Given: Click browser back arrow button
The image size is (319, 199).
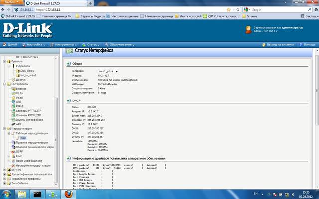Looking at the screenshot, I should [3, 10].
